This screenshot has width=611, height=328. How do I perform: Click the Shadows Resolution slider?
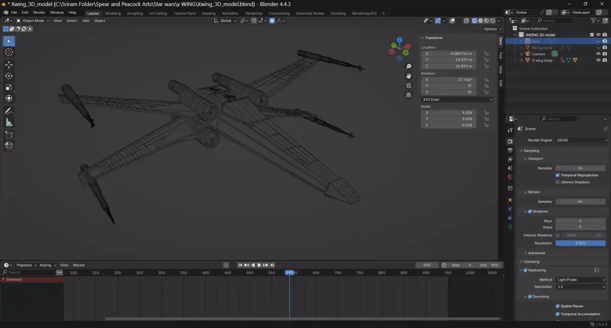pyautogui.click(x=580, y=243)
